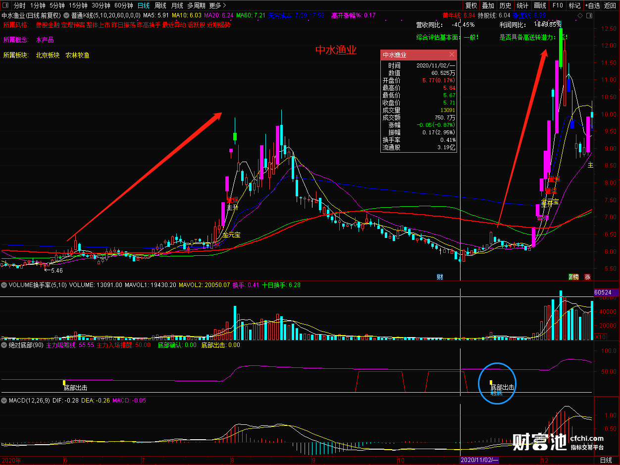Collapse the 绝对底部 indicator panel
The width and height of the screenshot is (620, 465).
tap(4, 345)
